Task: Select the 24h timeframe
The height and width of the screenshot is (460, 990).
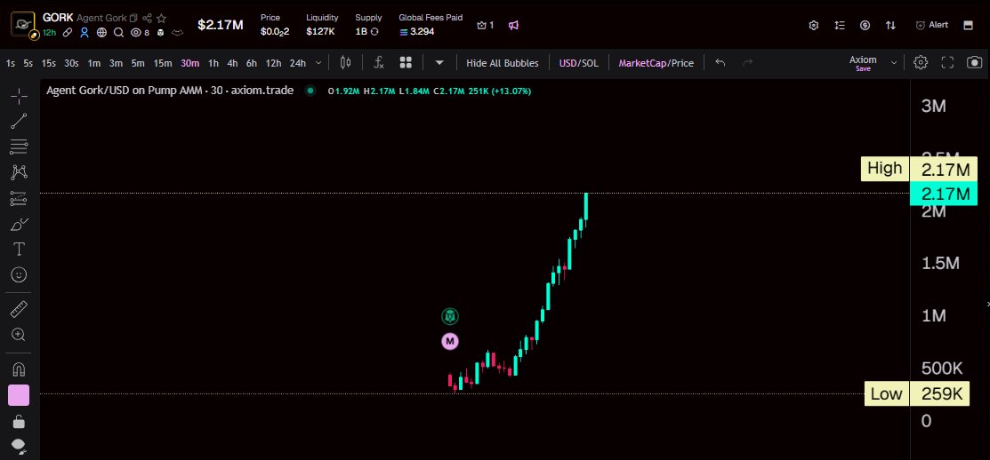Action: [x=297, y=63]
